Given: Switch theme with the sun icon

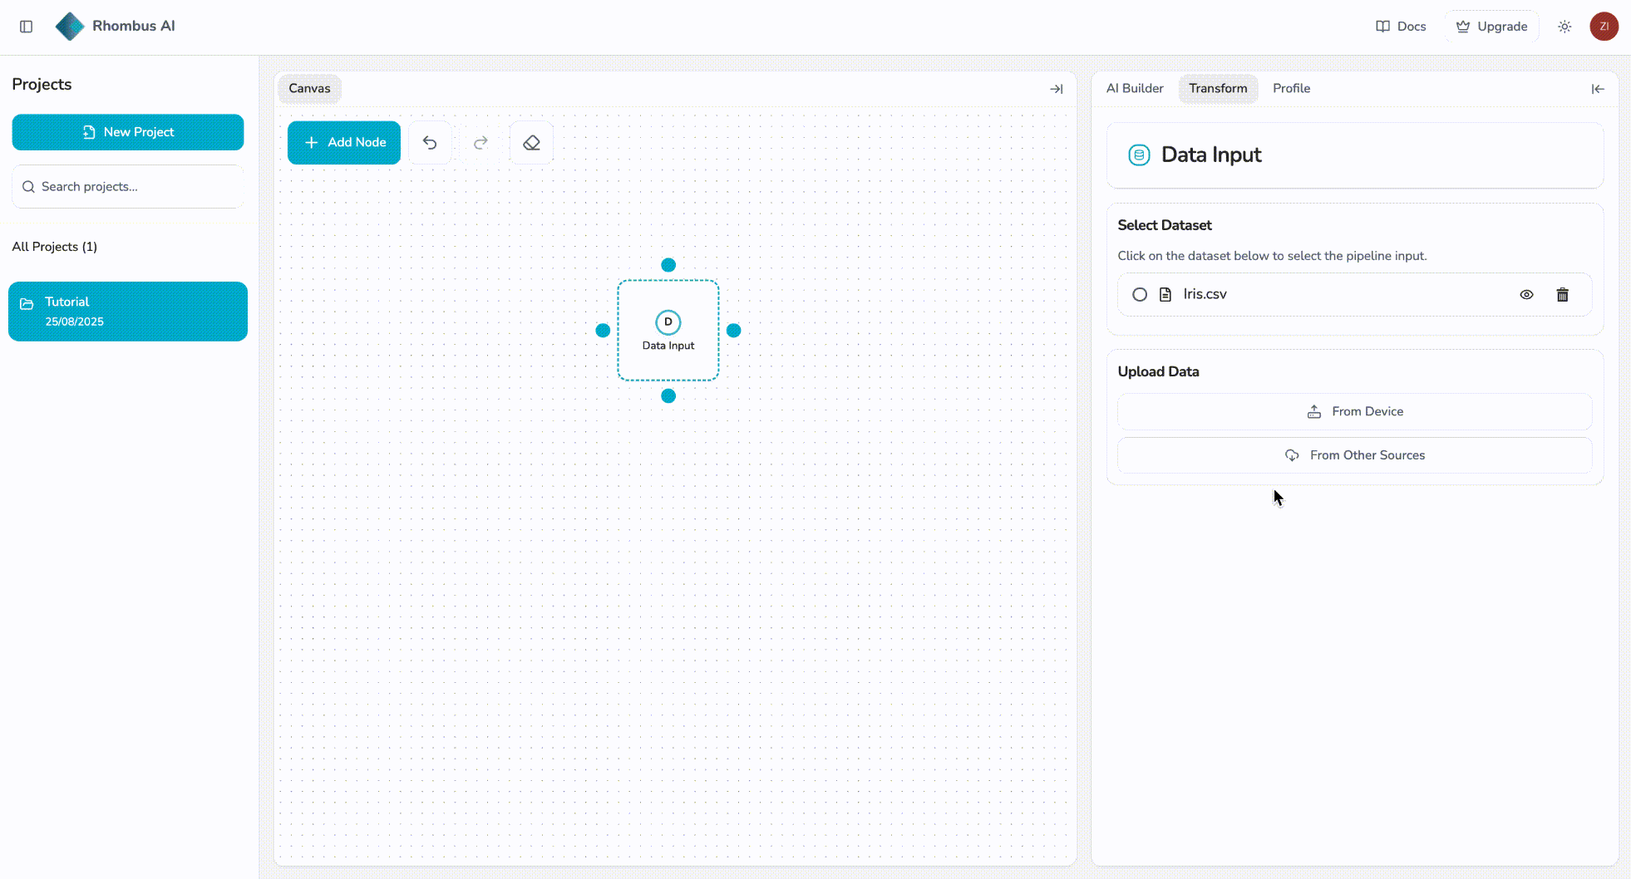Looking at the screenshot, I should [x=1564, y=27].
